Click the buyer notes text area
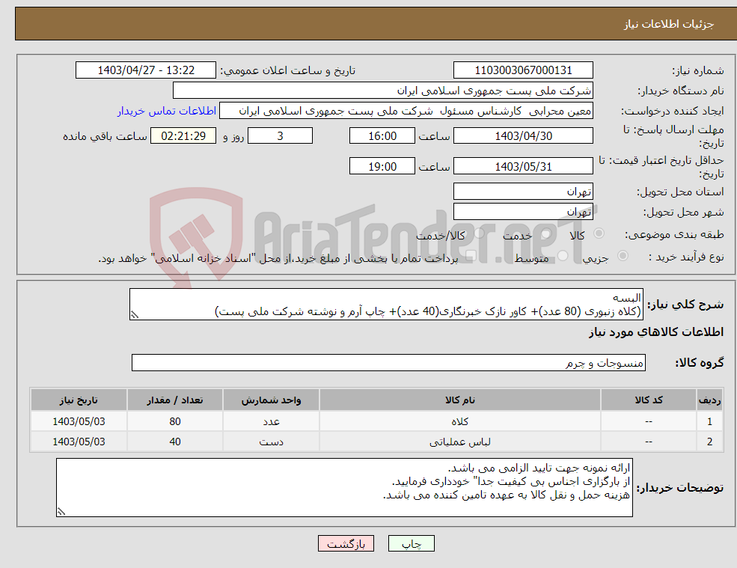Screen dimensions: 737x568 tap(344, 488)
